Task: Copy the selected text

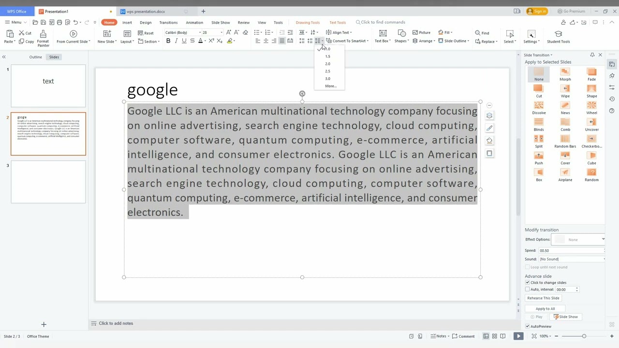Action: point(26,42)
